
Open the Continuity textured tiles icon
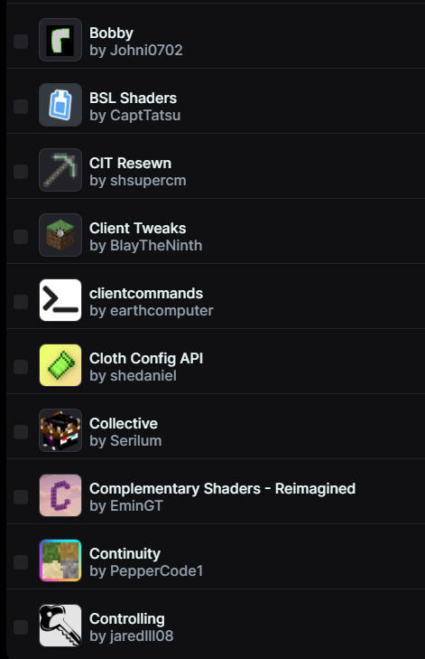point(60,560)
